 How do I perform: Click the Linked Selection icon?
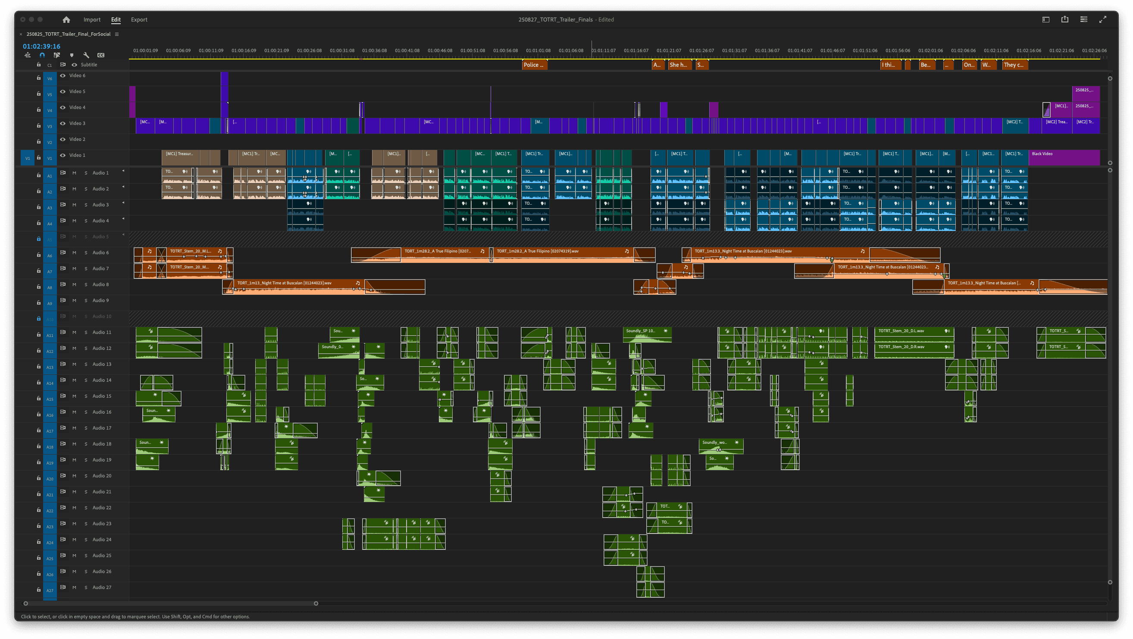pyautogui.click(x=57, y=56)
